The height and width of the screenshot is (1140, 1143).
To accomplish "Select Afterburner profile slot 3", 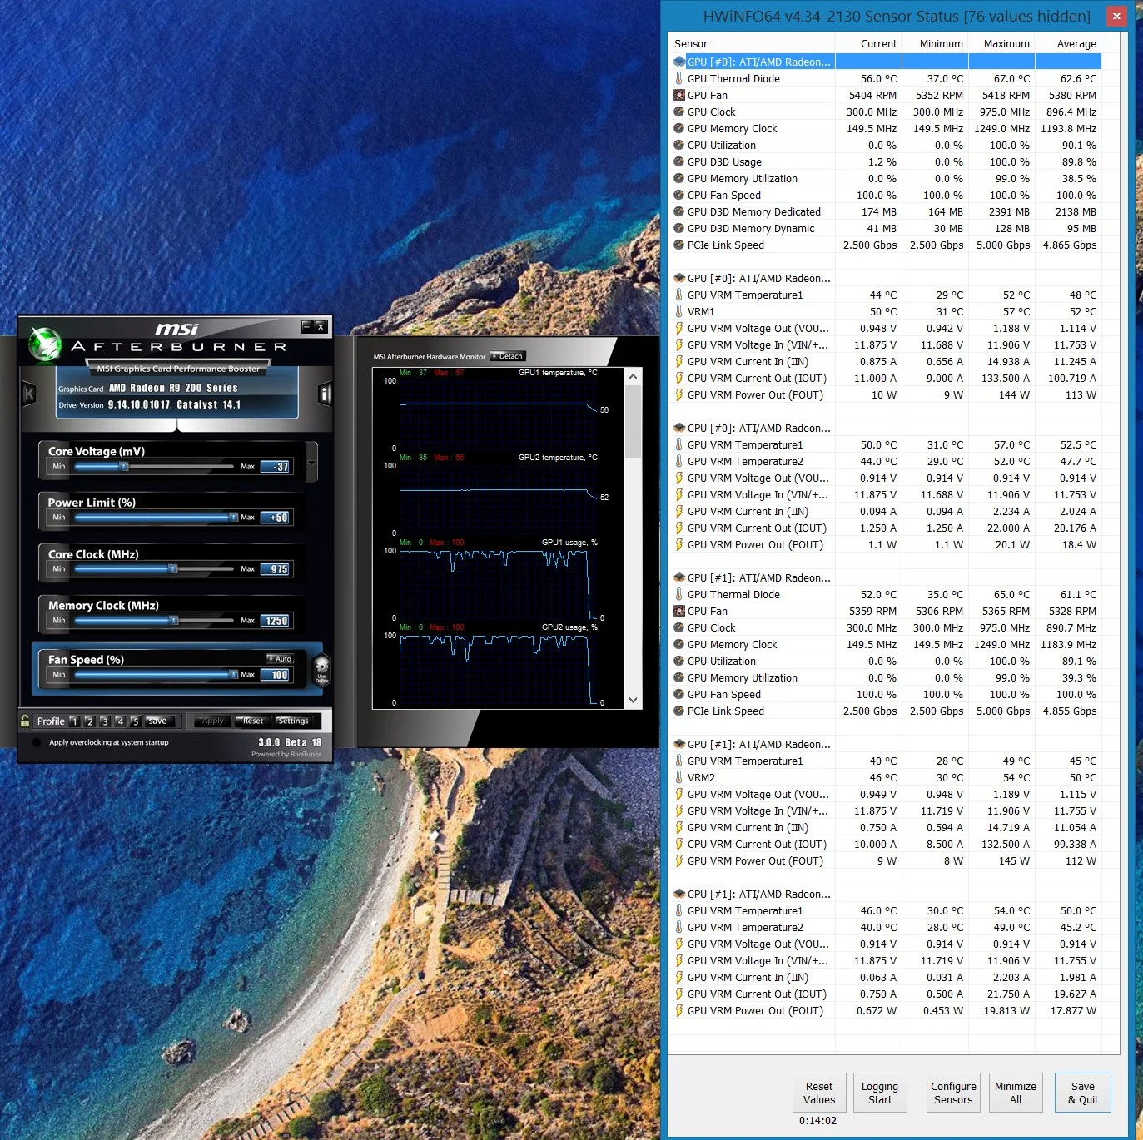I will [104, 721].
